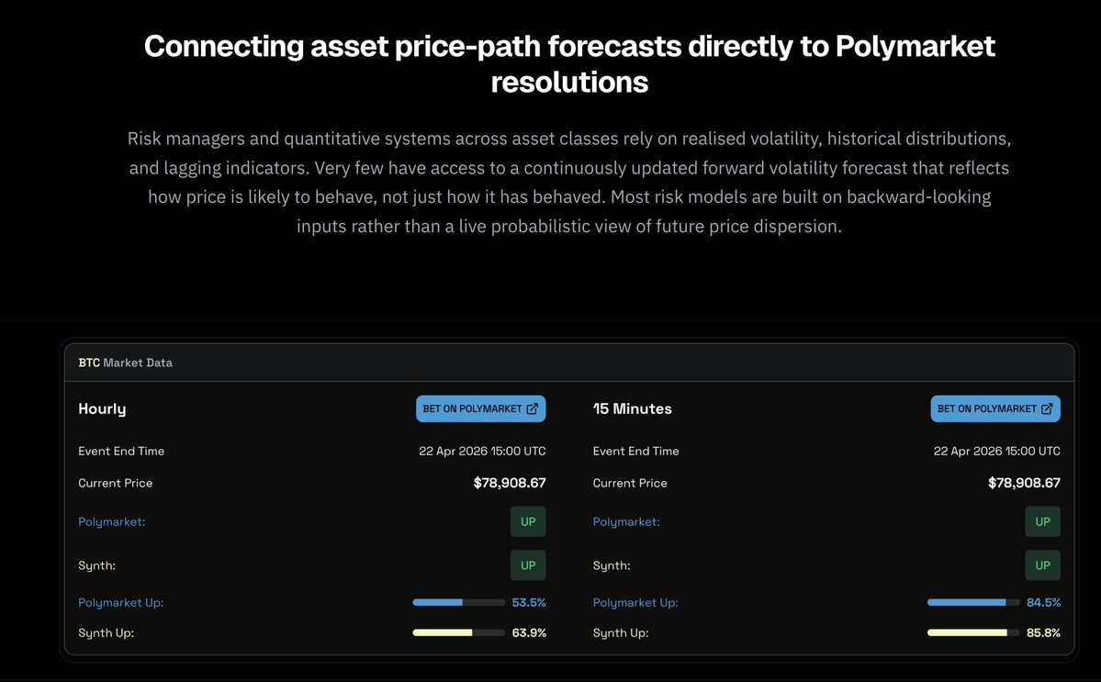
Task: Click external-link icon in Hourly Bet on Polymarket button
Action: click(533, 408)
